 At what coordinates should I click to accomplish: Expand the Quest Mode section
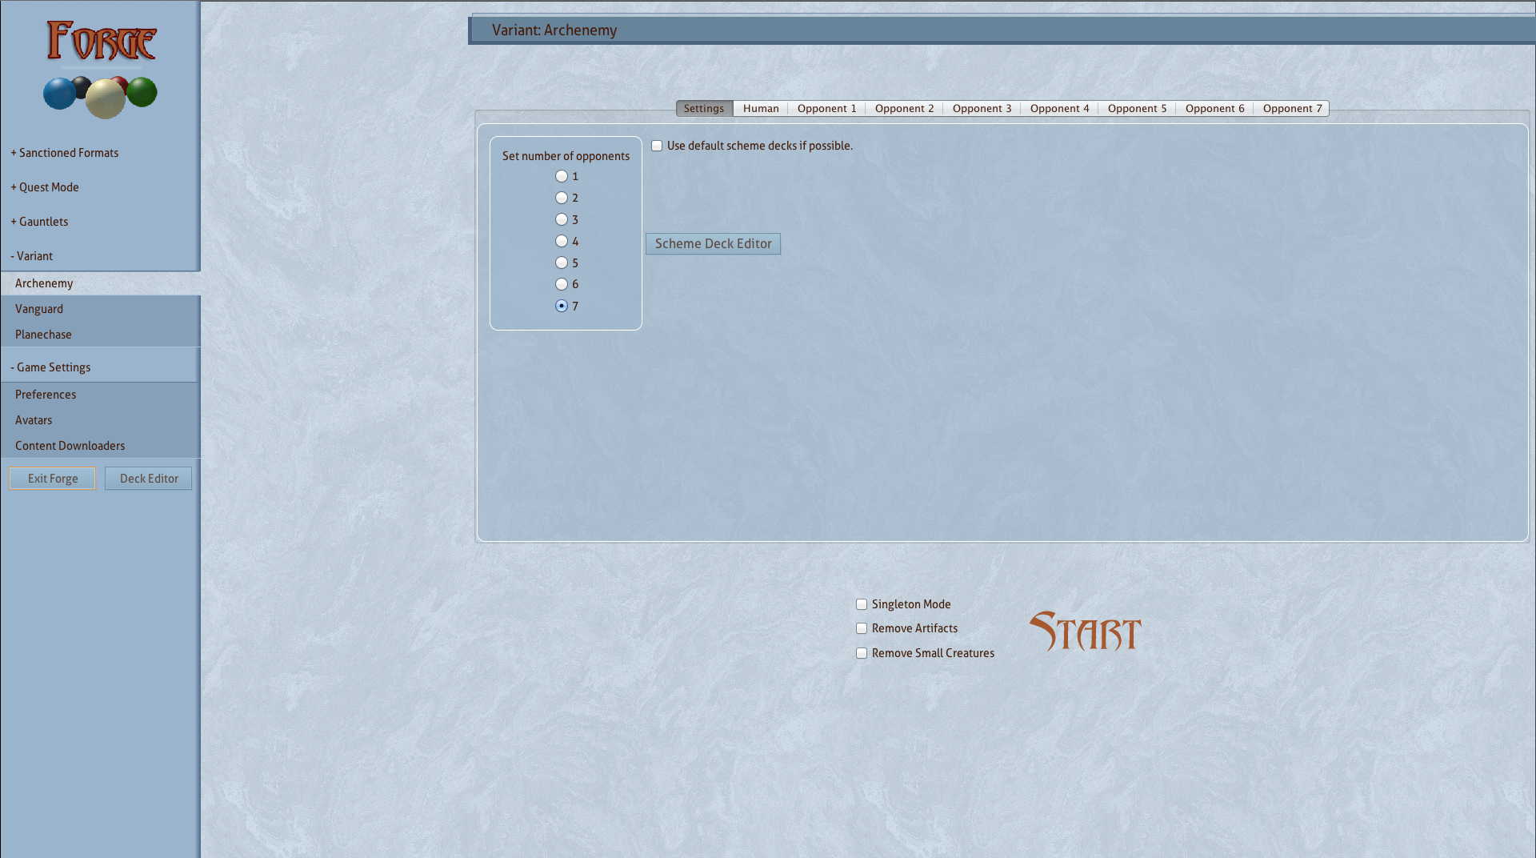tap(45, 187)
